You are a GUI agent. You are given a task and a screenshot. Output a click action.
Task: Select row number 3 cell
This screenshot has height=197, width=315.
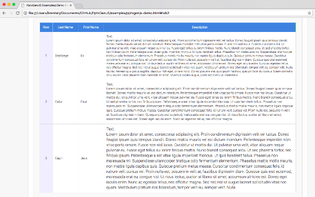click(x=46, y=158)
